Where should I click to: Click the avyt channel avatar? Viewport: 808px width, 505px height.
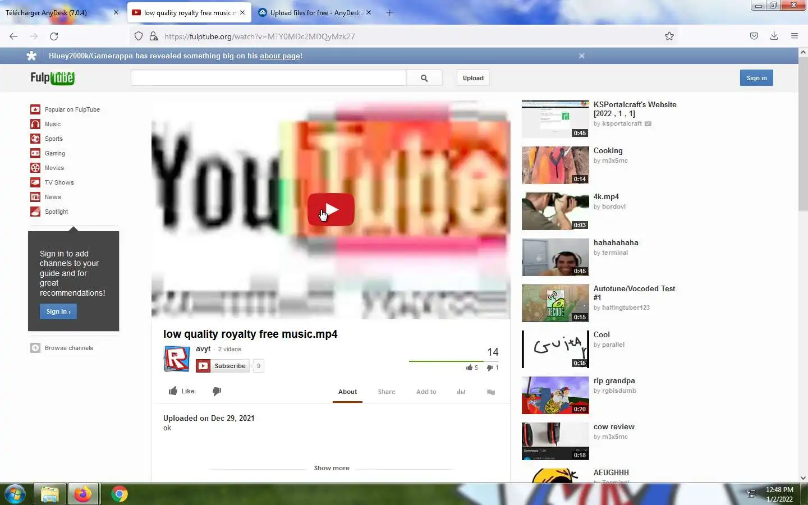[x=177, y=359]
